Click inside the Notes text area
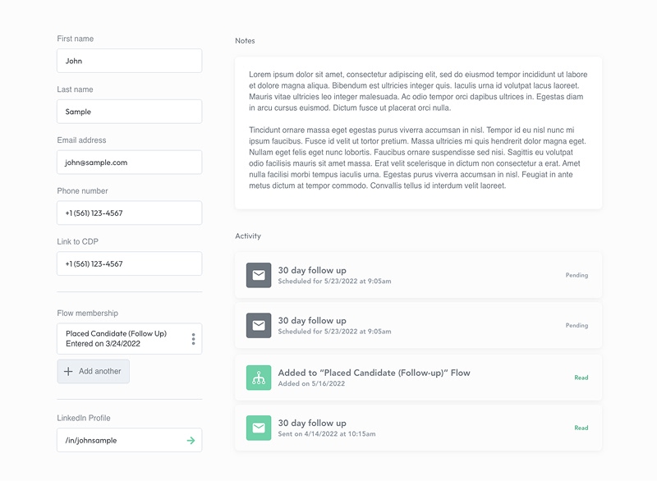 pos(418,133)
